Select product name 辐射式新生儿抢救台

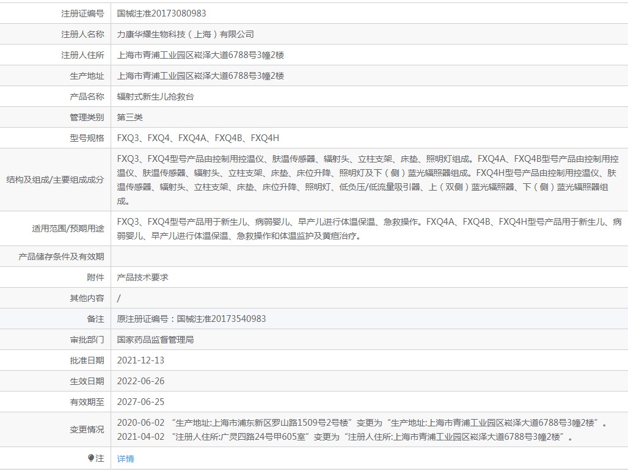pos(155,97)
